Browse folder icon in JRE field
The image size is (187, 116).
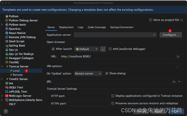tap(174, 82)
